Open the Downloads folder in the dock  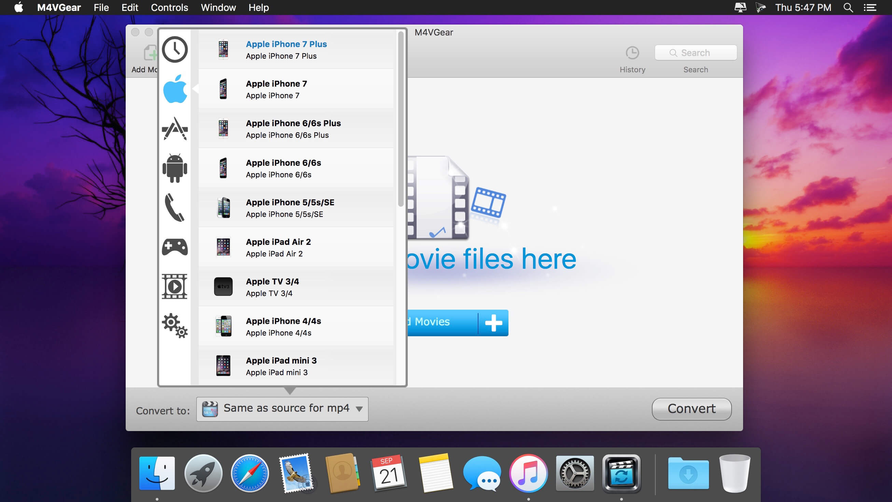(x=688, y=473)
